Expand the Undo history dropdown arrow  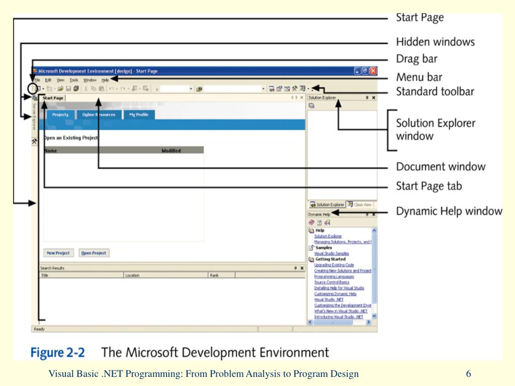pos(117,88)
